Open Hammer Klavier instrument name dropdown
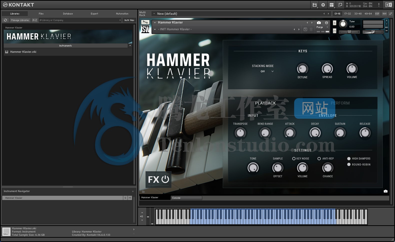Viewport: 395px width, 242px height. tap(155, 22)
